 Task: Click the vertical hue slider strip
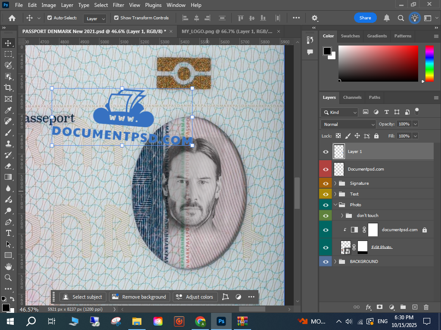click(429, 63)
